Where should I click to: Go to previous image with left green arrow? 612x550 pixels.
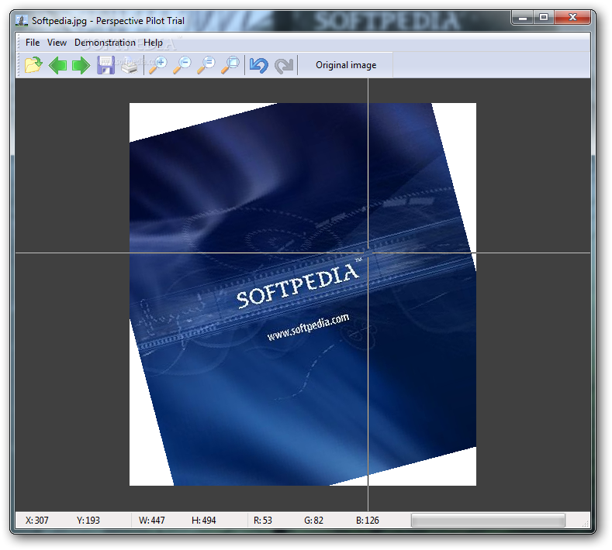[x=57, y=65]
